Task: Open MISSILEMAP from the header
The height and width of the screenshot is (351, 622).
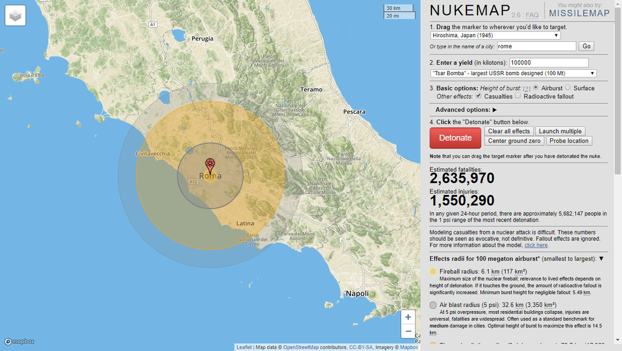Action: [x=579, y=13]
